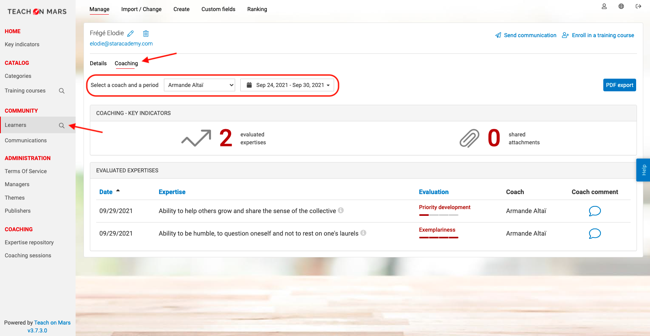Click the PDF export button
Viewport: 650px width, 336px height.
click(620, 85)
